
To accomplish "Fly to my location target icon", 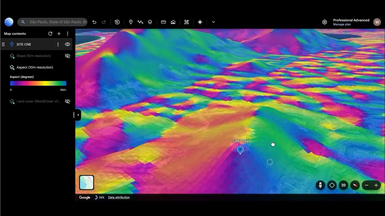I will [x=332, y=185].
